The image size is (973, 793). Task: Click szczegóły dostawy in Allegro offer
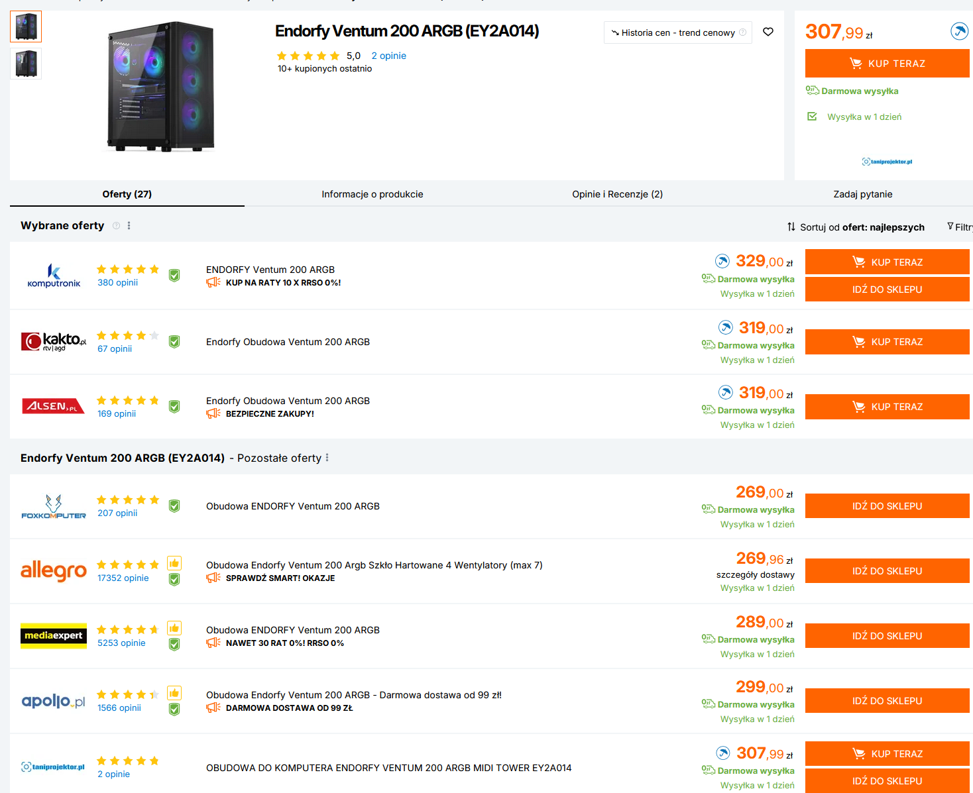[756, 575]
